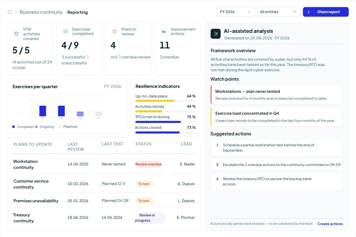Screen dimensions: 356x237
Task: Open the FY 2026 dropdown
Action: [x=235, y=12]
